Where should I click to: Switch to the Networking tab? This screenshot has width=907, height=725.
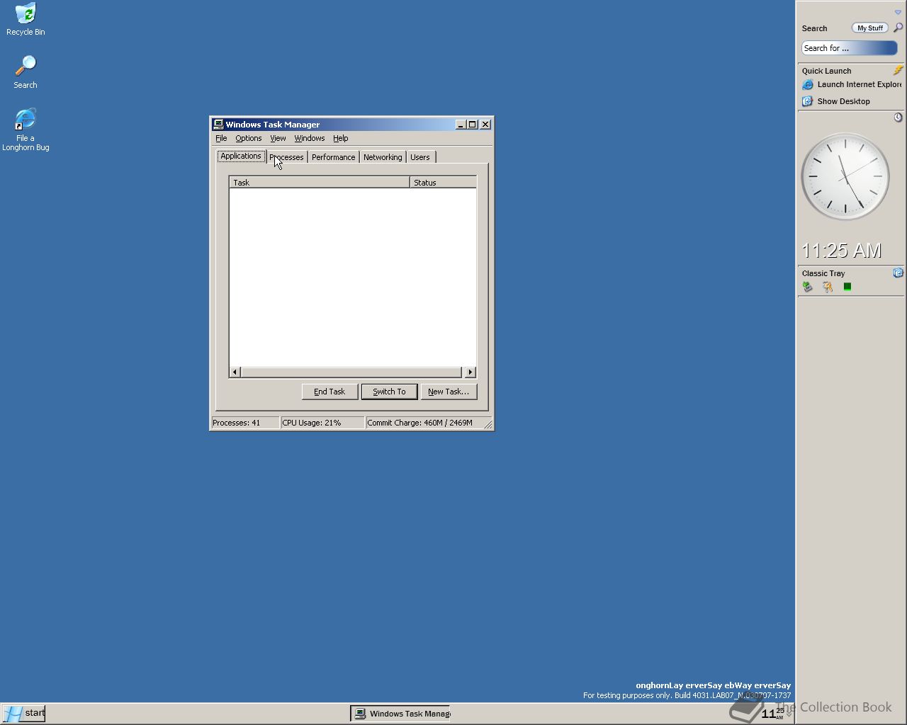383,157
